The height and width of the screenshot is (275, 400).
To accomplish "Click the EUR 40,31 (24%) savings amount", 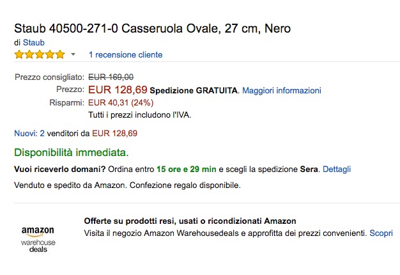I will click(x=121, y=102).
